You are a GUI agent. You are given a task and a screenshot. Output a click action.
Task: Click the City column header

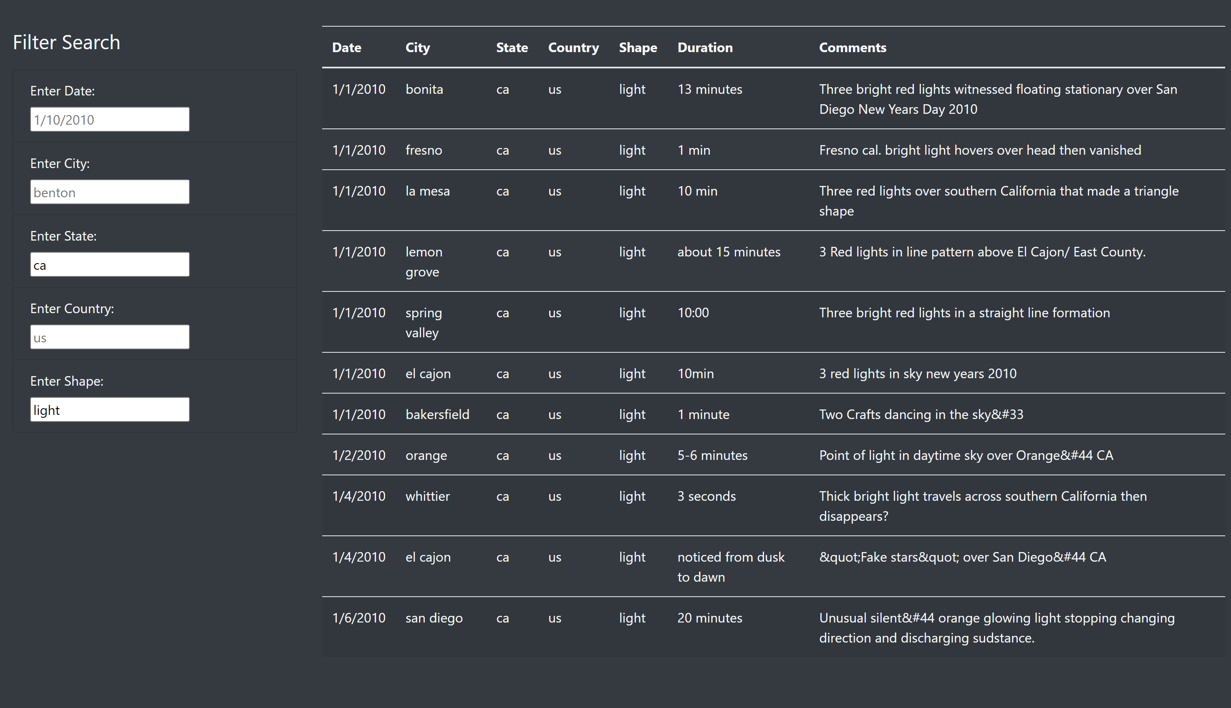(417, 47)
